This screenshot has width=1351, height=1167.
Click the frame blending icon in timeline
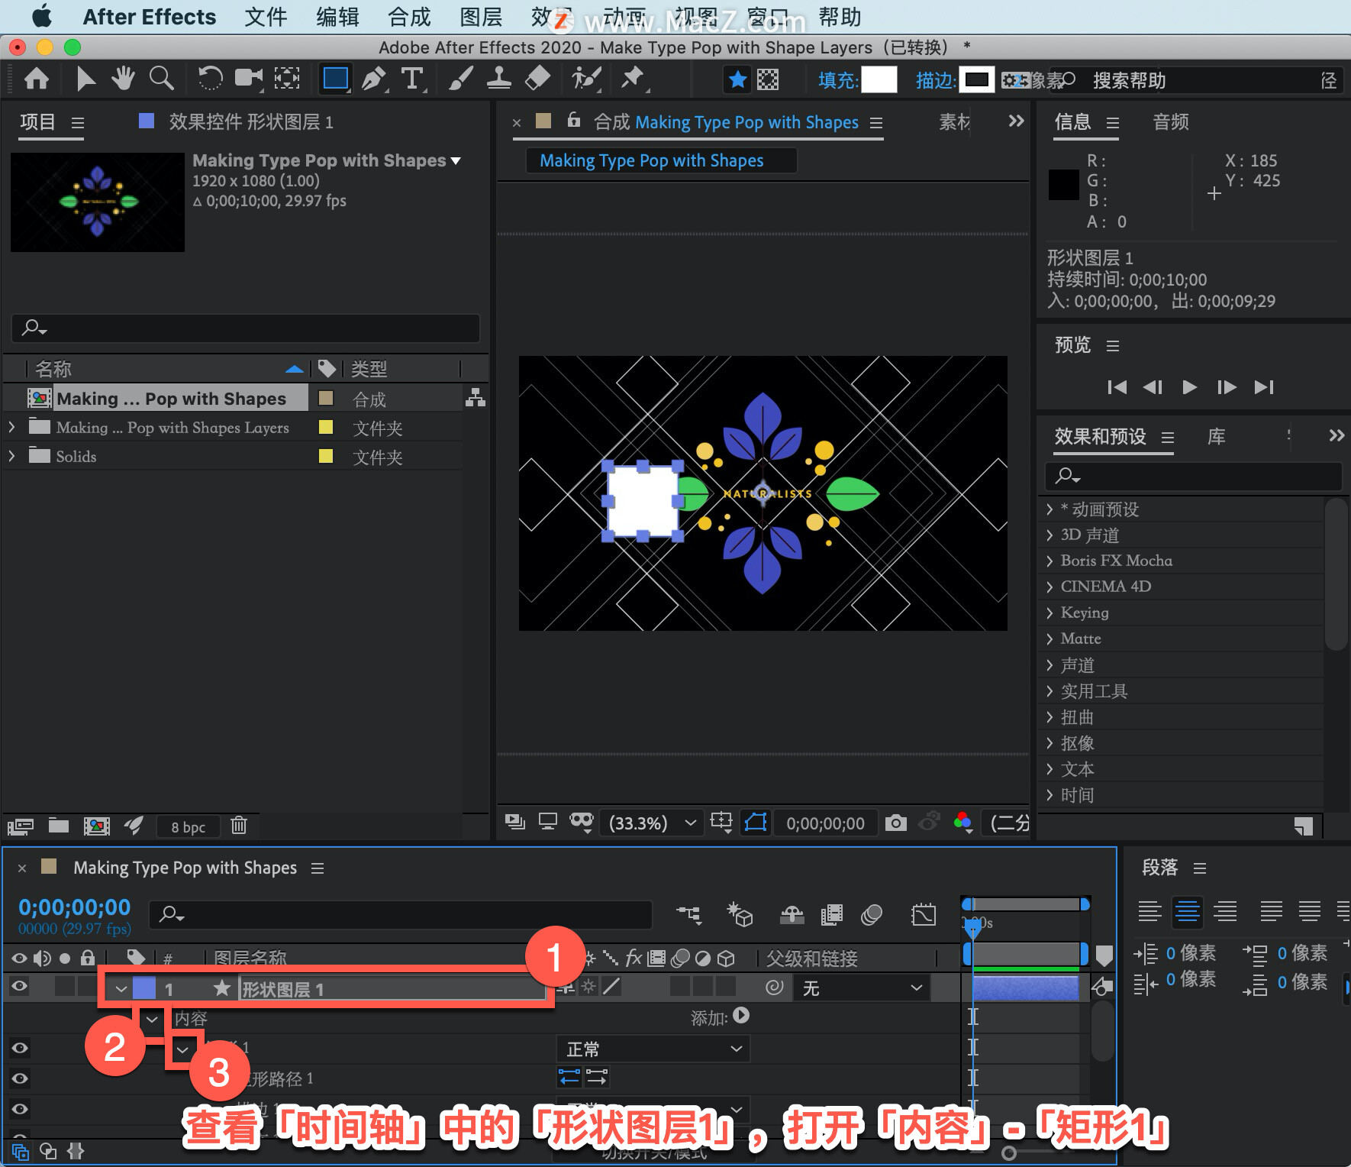[x=831, y=914]
